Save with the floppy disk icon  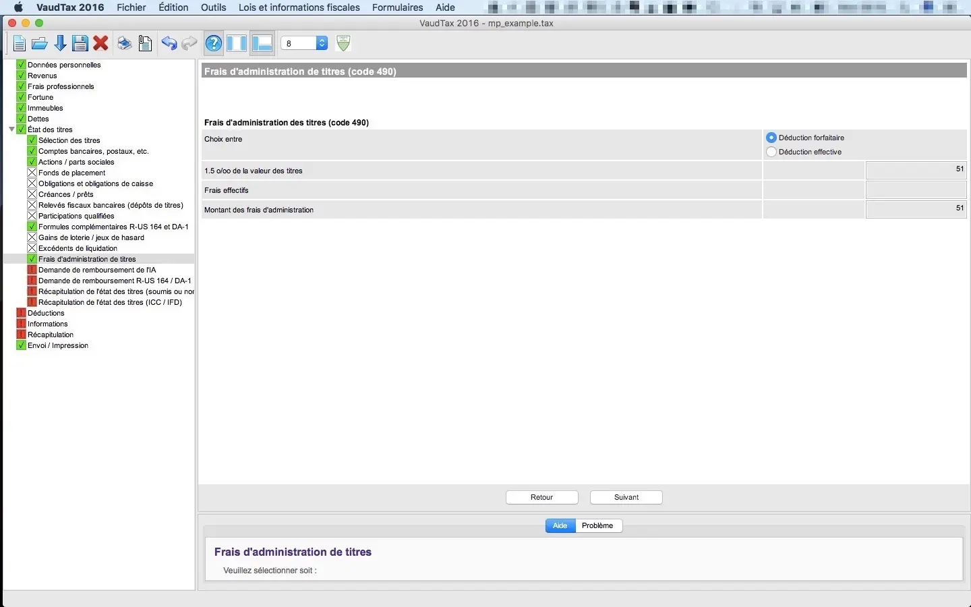(80, 44)
